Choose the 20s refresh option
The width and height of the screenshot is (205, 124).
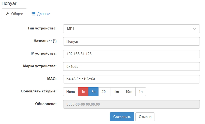point(105,92)
